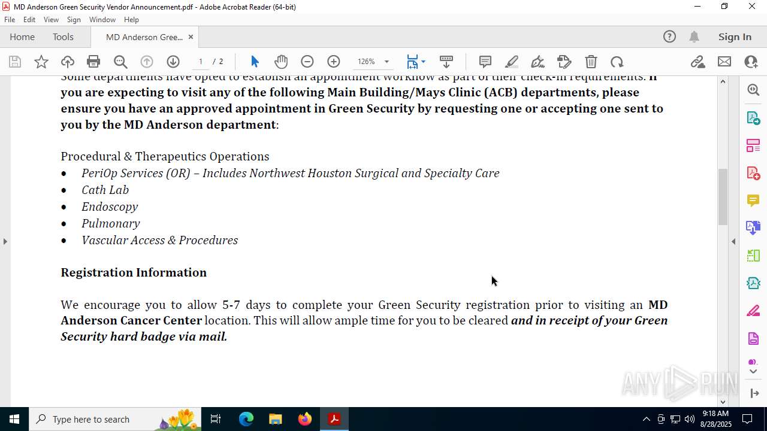Screen dimensions: 767x431
Task: Click the scrolling mode/read mode icon
Action: click(x=446, y=62)
